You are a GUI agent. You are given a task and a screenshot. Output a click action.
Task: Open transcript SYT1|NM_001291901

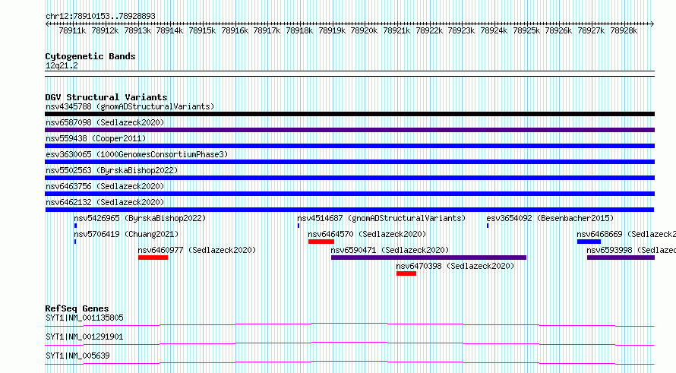[84, 337]
